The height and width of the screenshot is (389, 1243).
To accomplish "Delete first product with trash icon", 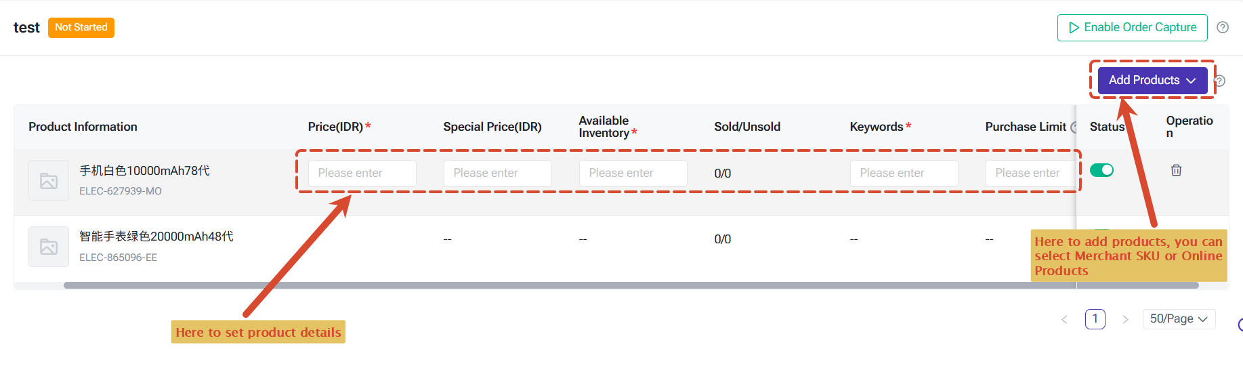I will [1176, 170].
